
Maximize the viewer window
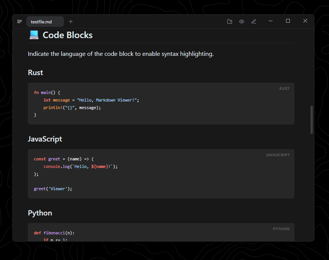point(288,21)
